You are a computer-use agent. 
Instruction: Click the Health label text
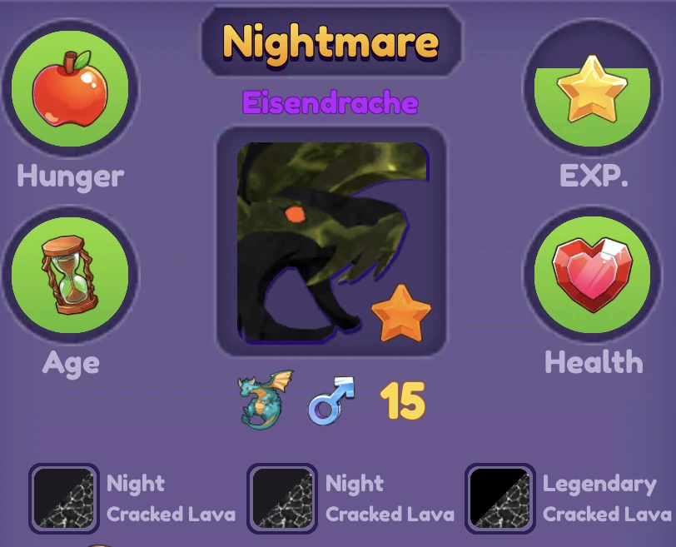[x=594, y=361]
